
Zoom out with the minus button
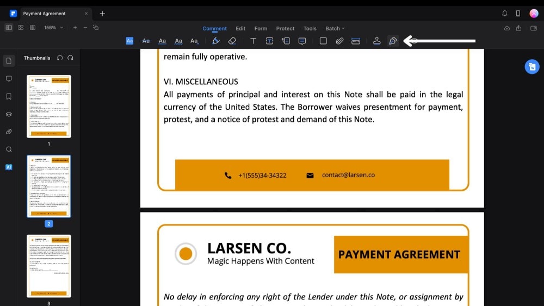[x=85, y=27]
